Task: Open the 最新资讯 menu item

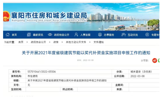Action: click(x=38, y=35)
